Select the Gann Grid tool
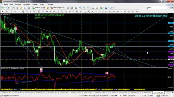The height and width of the screenshot is (97, 174). [77, 11]
